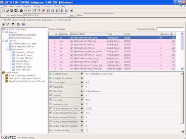The height and width of the screenshot is (139, 186).
Task: Click the Datapoint Name column header
Action: pyautogui.click(x=88, y=34)
